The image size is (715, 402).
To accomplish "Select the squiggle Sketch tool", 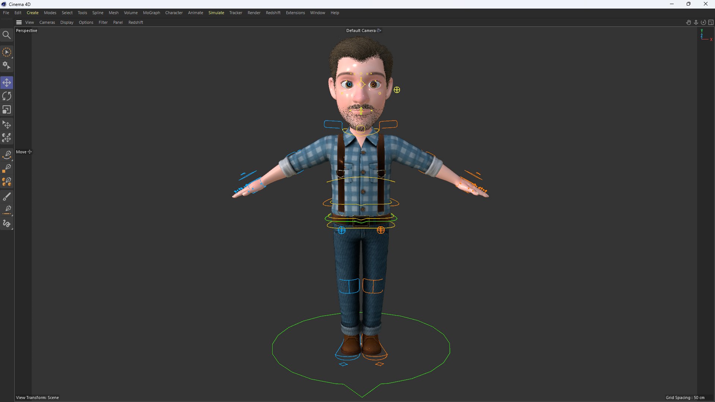I will click(x=7, y=224).
